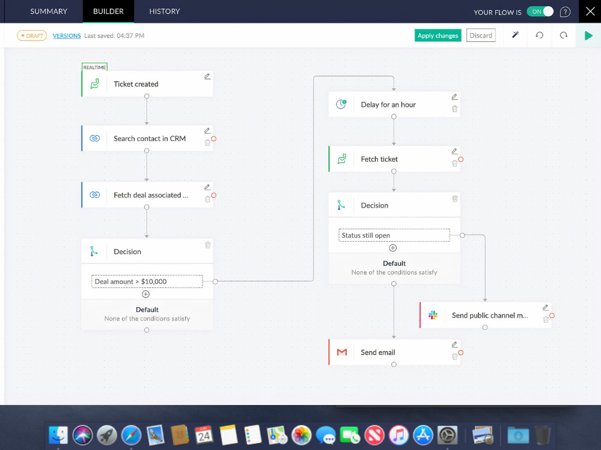Open Calendar from the dock
This screenshot has height=450, width=601.
click(204, 435)
